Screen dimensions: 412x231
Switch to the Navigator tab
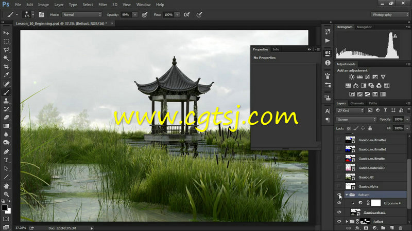(x=364, y=27)
